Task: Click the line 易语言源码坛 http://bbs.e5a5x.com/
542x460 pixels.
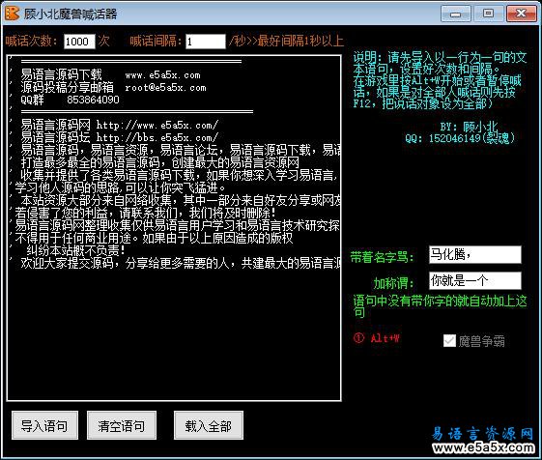Action: (x=120, y=137)
